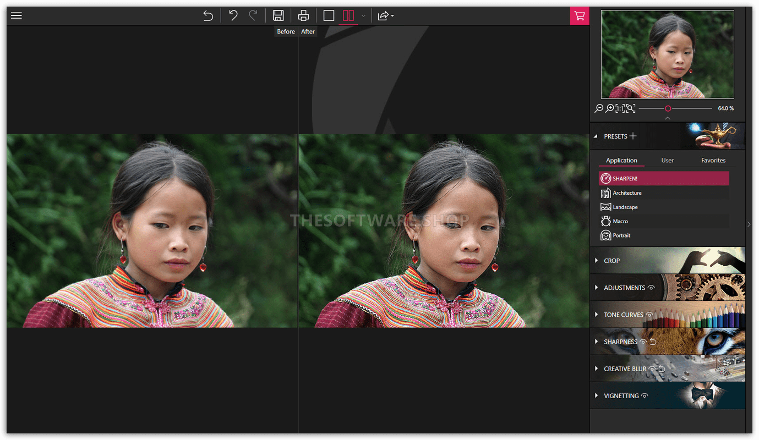
Task: Switch to the User presets tab
Action: pyautogui.click(x=667, y=160)
